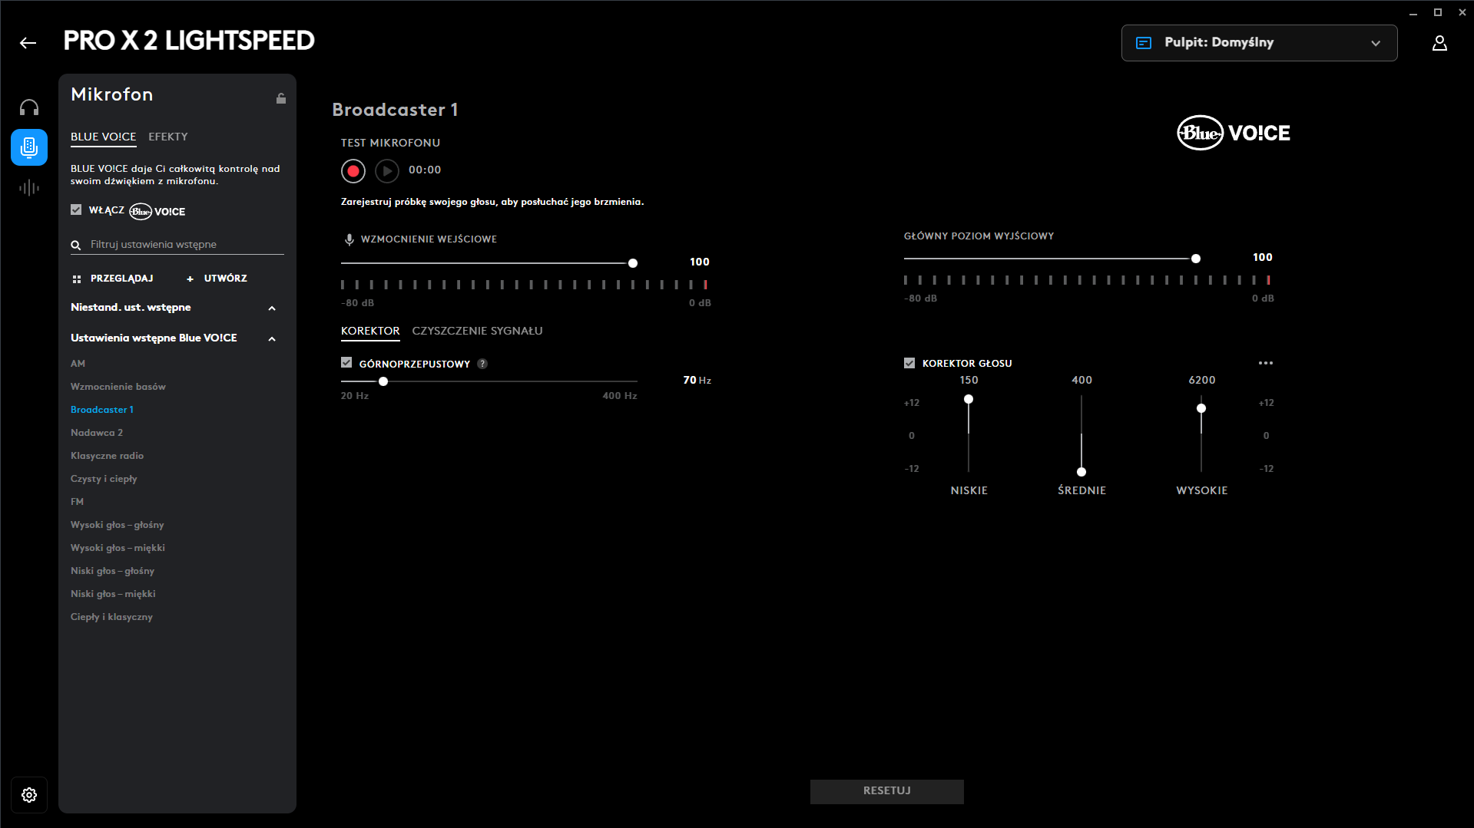The height and width of the screenshot is (828, 1474).
Task: Adjust the Wzmocnienie wejściowe slider handle
Action: coord(633,263)
